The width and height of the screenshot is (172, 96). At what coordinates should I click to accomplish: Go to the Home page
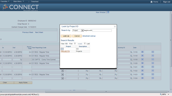pyautogui.click(x=154, y=2)
